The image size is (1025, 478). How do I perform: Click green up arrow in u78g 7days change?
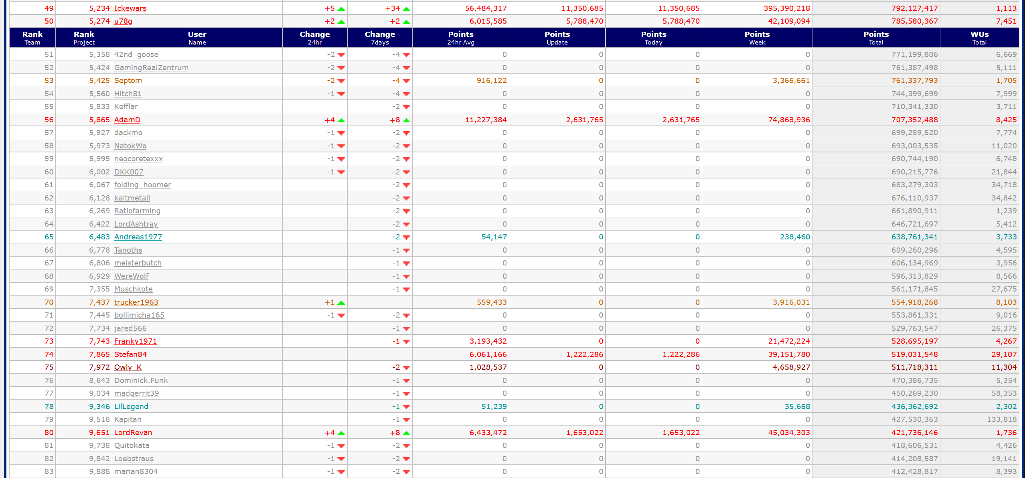[406, 22]
